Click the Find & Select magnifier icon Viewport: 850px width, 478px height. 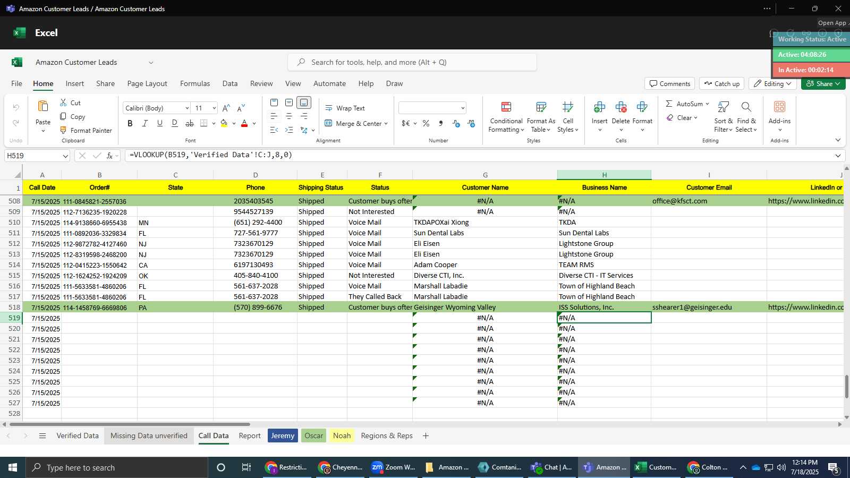[x=746, y=107]
